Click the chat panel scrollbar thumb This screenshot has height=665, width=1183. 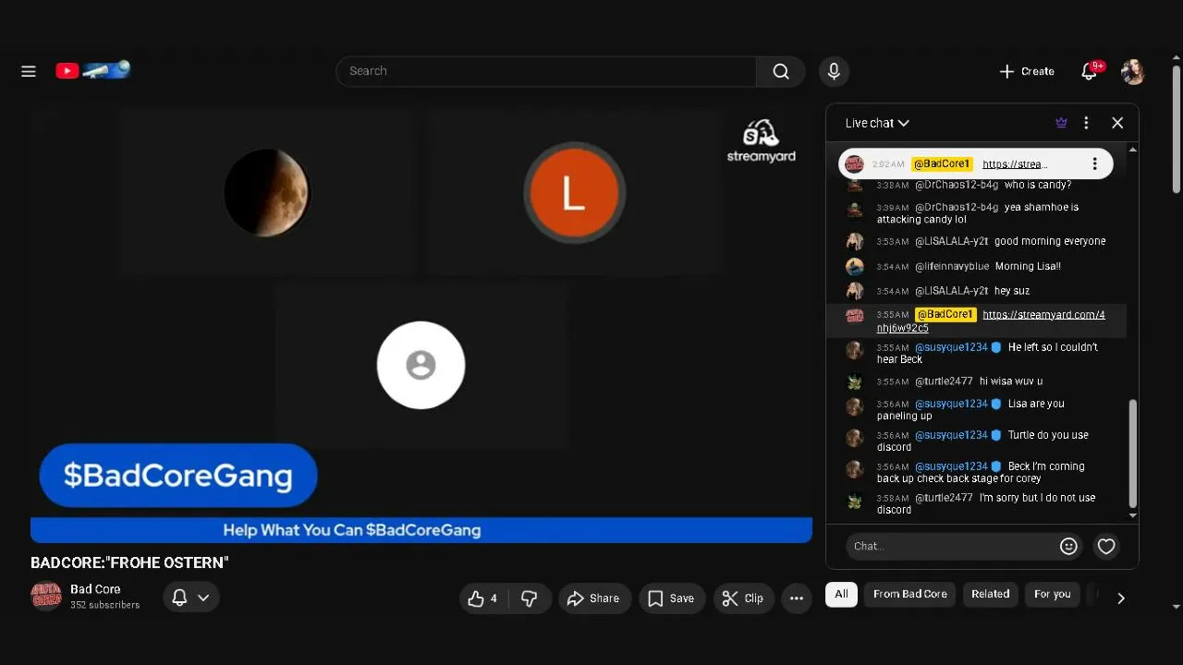click(x=1133, y=453)
